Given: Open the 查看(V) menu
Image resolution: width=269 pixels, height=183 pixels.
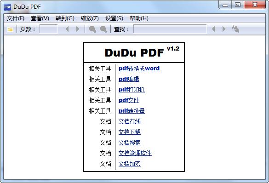Looking at the screenshot, I should (40, 18).
